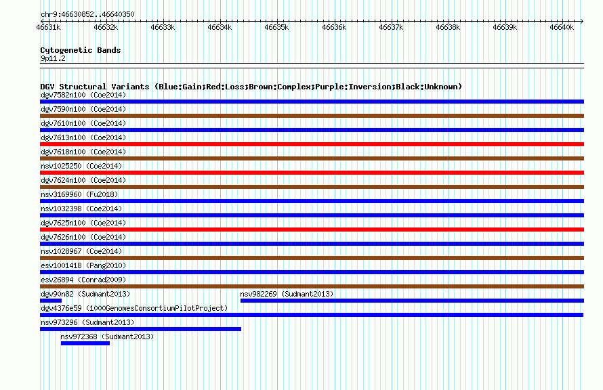Screen dimensions: 603x390
Task: Click the 46636k ruler label
Action: pos(334,27)
